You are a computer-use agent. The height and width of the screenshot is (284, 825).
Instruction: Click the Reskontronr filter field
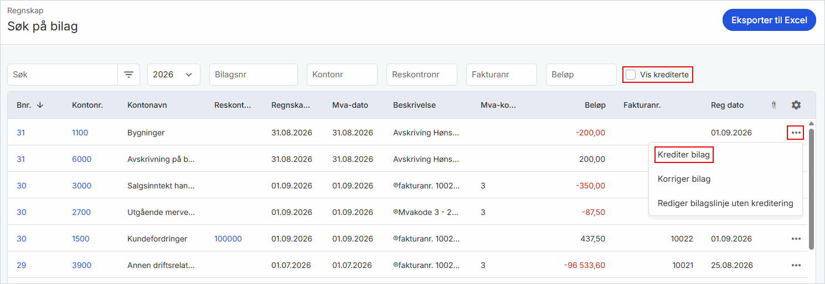[x=422, y=75]
